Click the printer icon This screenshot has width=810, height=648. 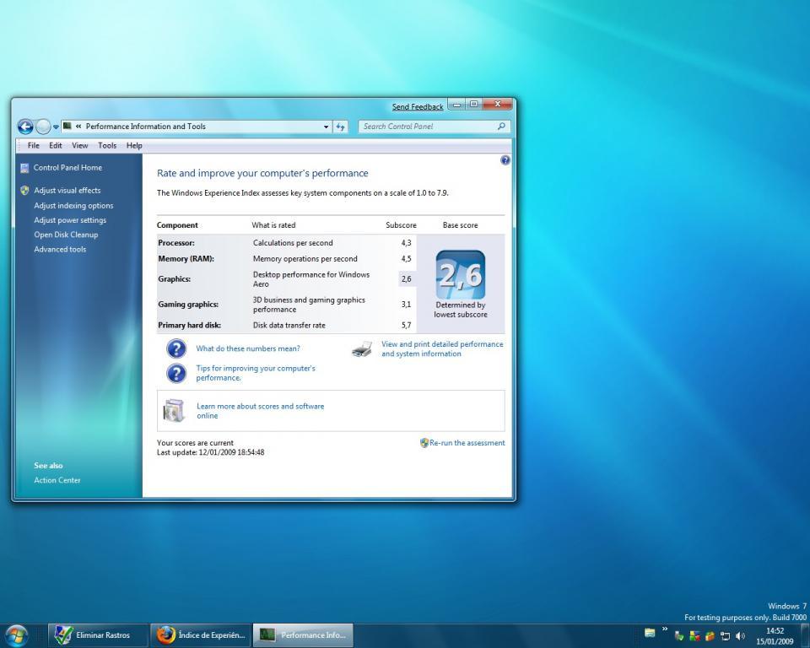click(x=362, y=349)
